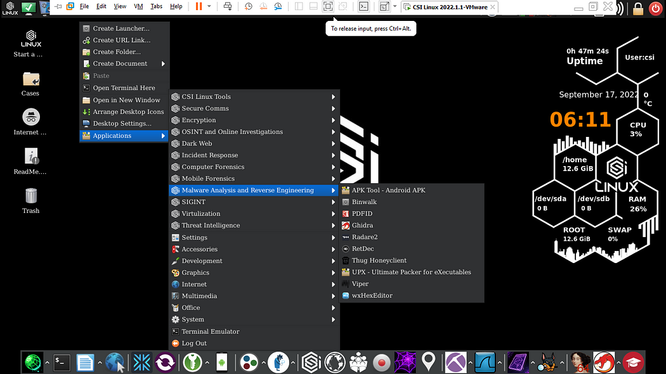Click the map pin location dock icon
The width and height of the screenshot is (666, 374).
coord(429,362)
